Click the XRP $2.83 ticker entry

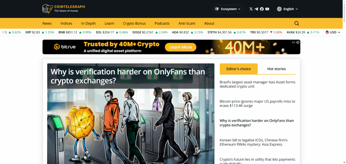tap(40, 32)
